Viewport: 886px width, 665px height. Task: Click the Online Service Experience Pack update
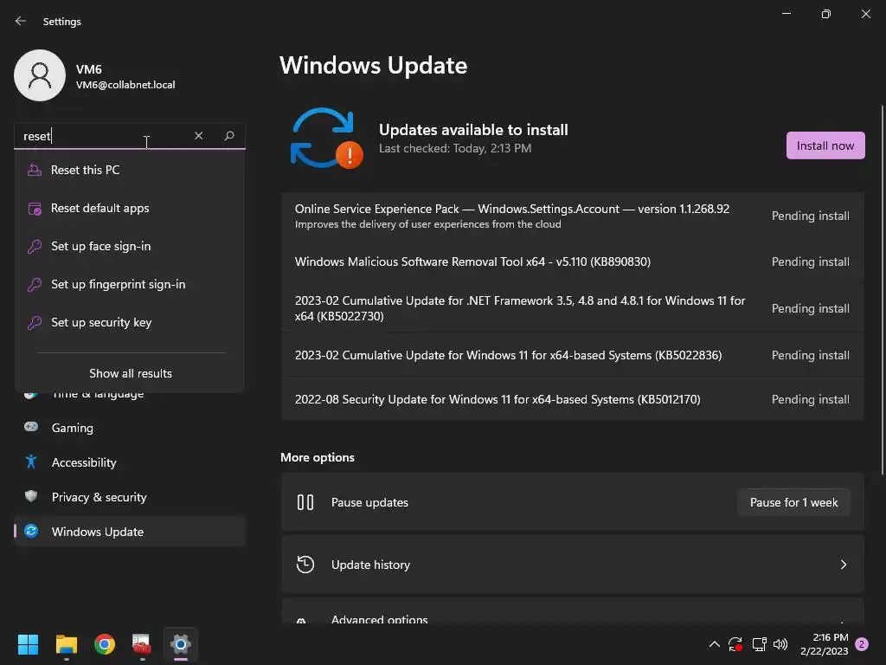point(573,216)
